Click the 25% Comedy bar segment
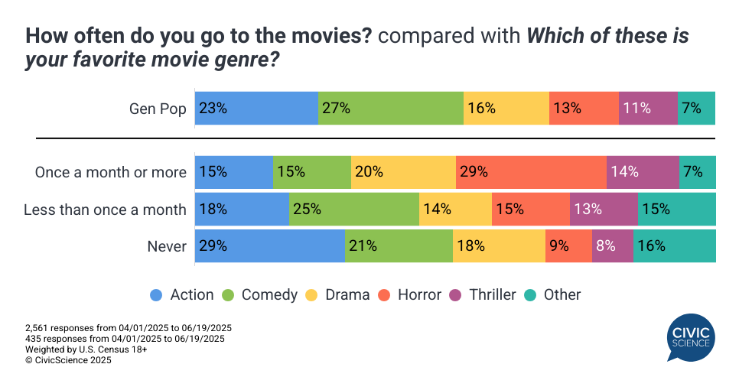This screenshot has width=739, height=377. pos(353,210)
